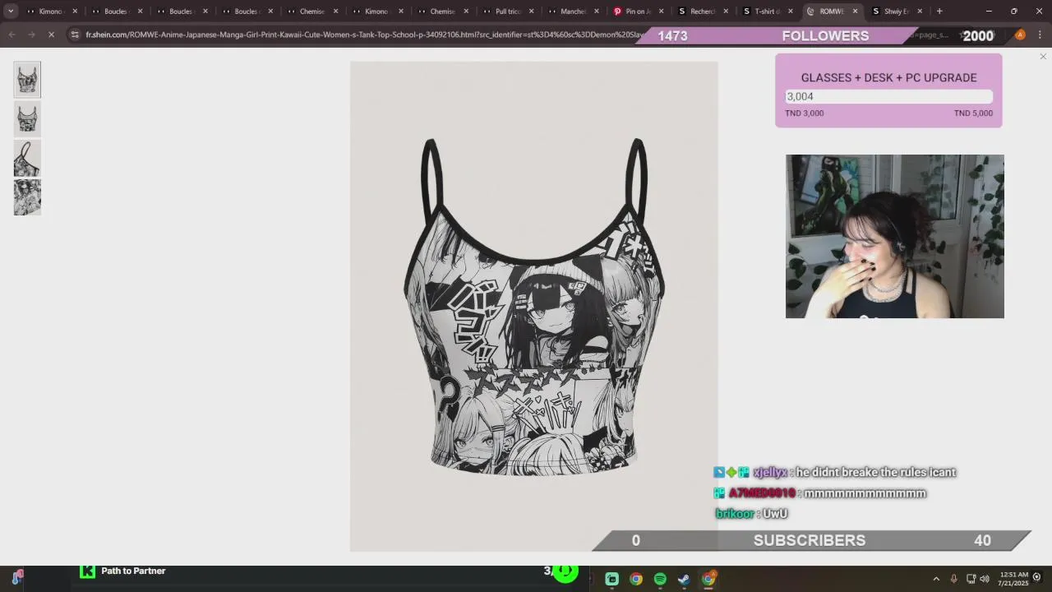The width and height of the screenshot is (1052, 592).
Task: Close the ROMWE tab
Action: click(x=855, y=12)
